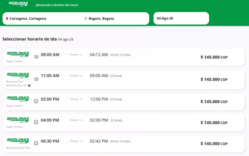Click the 20 hrs 12 mins duration for 08:00 AM
This screenshot has width=249, height=156.
point(120,55)
